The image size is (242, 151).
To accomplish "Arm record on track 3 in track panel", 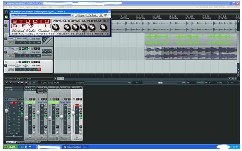I will (x=6, y=39).
